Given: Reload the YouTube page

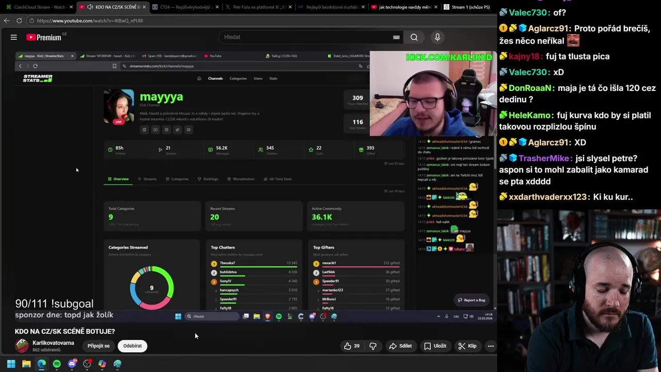Looking at the screenshot, I should click(19, 21).
